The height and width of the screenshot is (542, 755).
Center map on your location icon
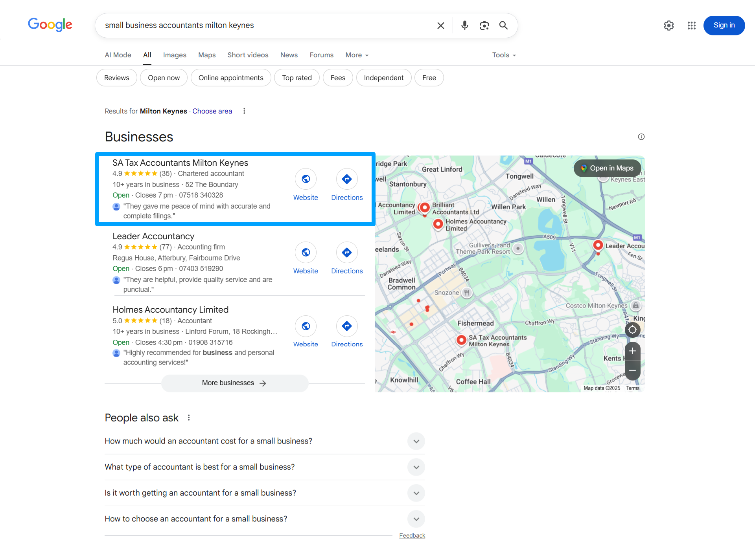point(632,330)
